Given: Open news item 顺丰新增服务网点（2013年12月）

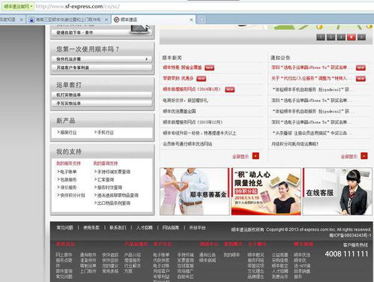Looking at the screenshot, I should (193, 122).
